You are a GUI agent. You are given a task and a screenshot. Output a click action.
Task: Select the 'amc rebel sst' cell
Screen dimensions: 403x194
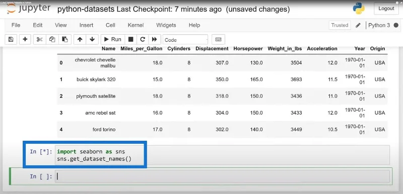click(x=100, y=113)
